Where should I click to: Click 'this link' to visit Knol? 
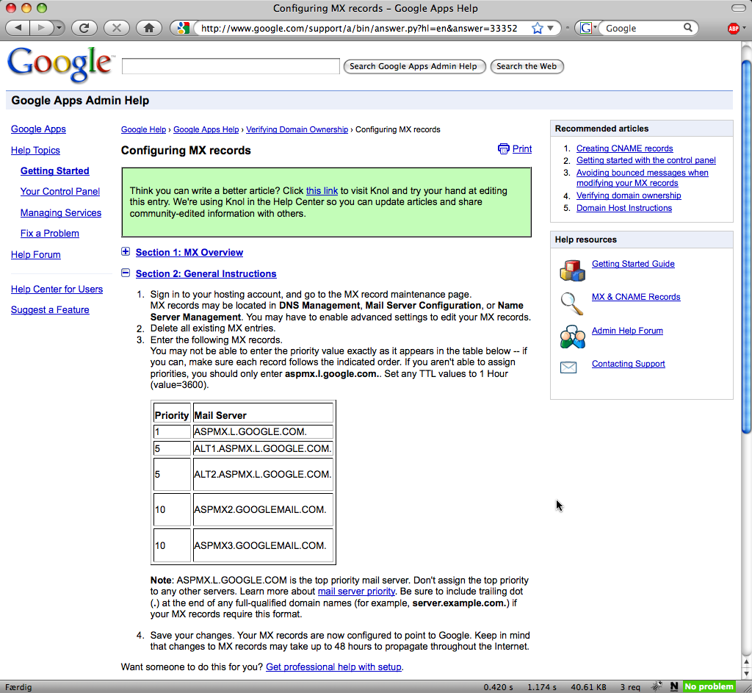pyautogui.click(x=322, y=190)
